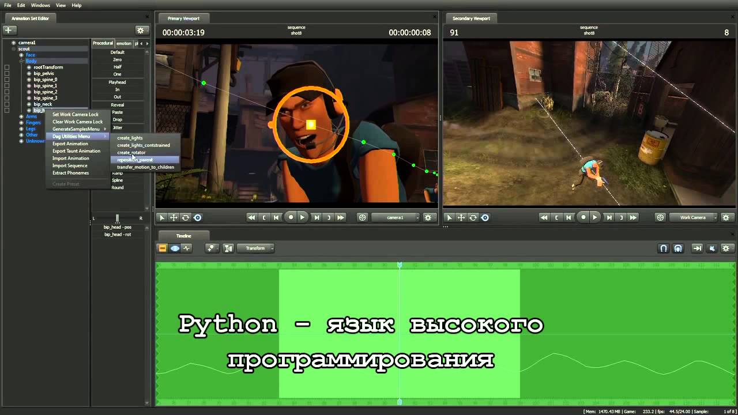
Task: Tick the checkbox beside rootTransform
Action: pyautogui.click(x=7, y=67)
